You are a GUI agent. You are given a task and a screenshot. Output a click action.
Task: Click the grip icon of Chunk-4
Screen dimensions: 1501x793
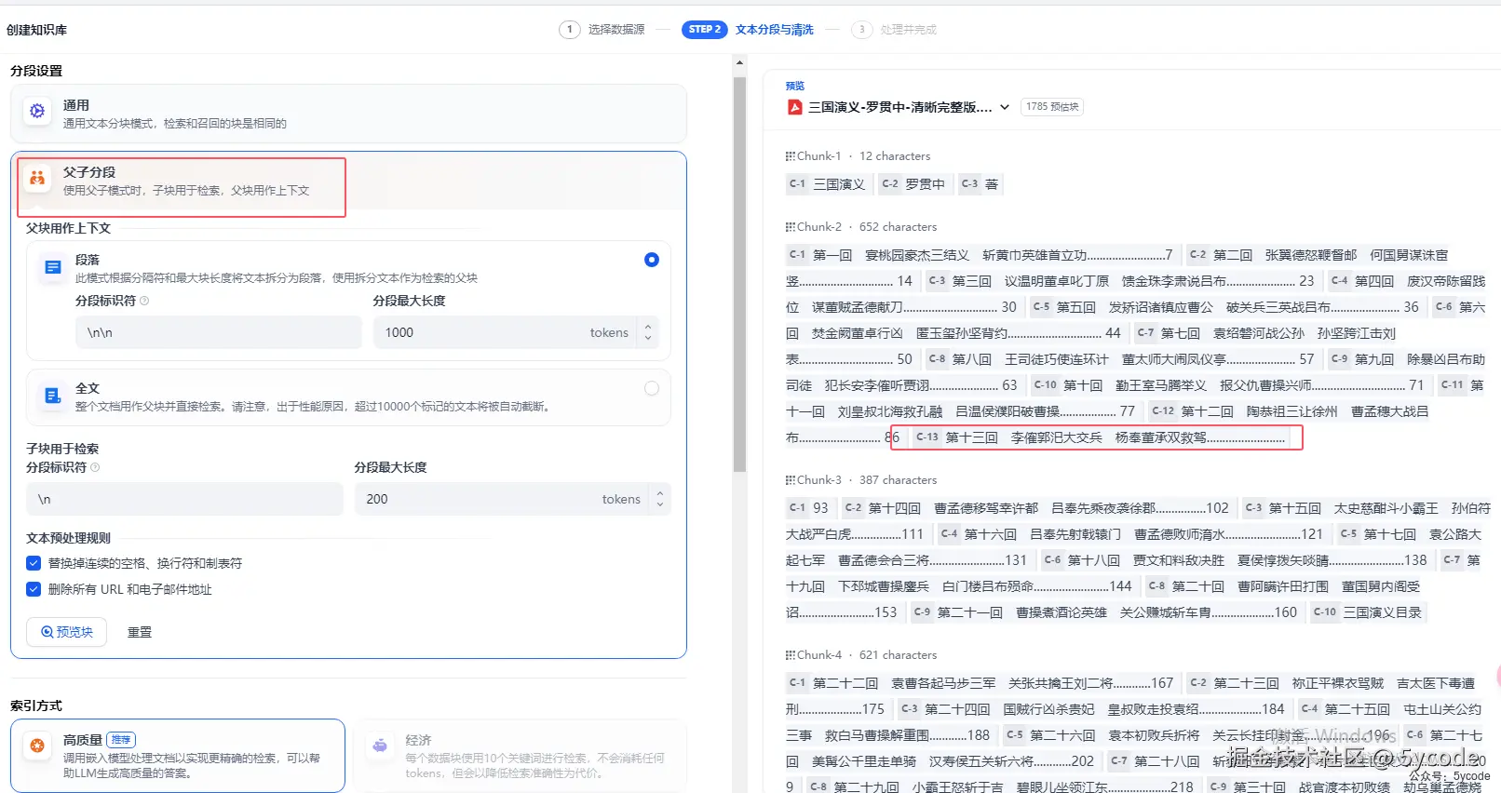pos(791,655)
